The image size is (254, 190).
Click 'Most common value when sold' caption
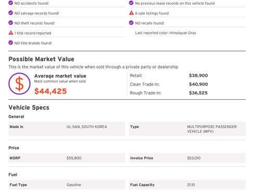point(60,82)
